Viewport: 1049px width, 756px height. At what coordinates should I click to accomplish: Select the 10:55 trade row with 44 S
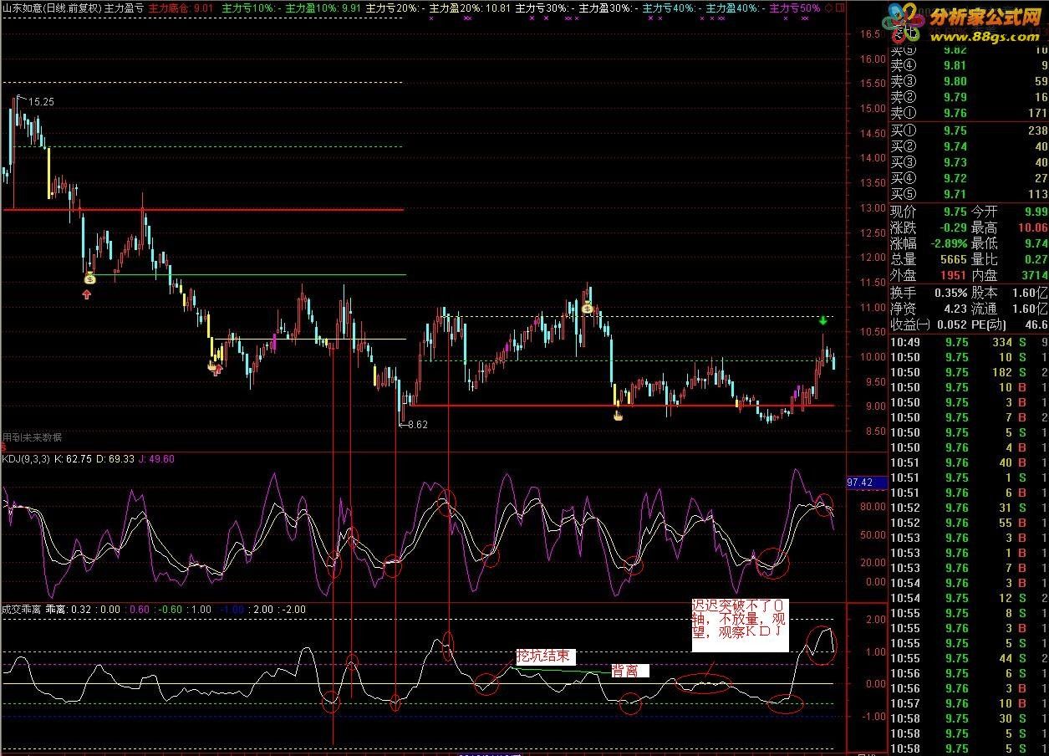(969, 658)
